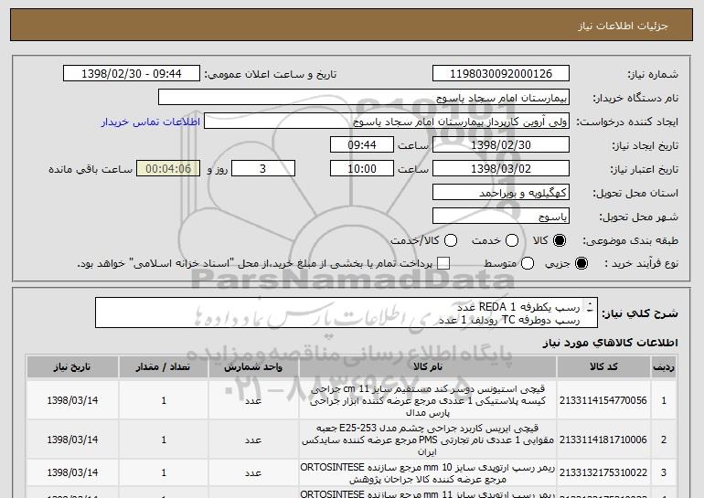Click the province field کهگیلویه و بویراحمد

click(x=501, y=193)
